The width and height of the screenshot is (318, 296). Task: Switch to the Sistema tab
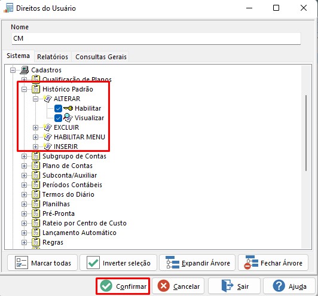(18, 56)
